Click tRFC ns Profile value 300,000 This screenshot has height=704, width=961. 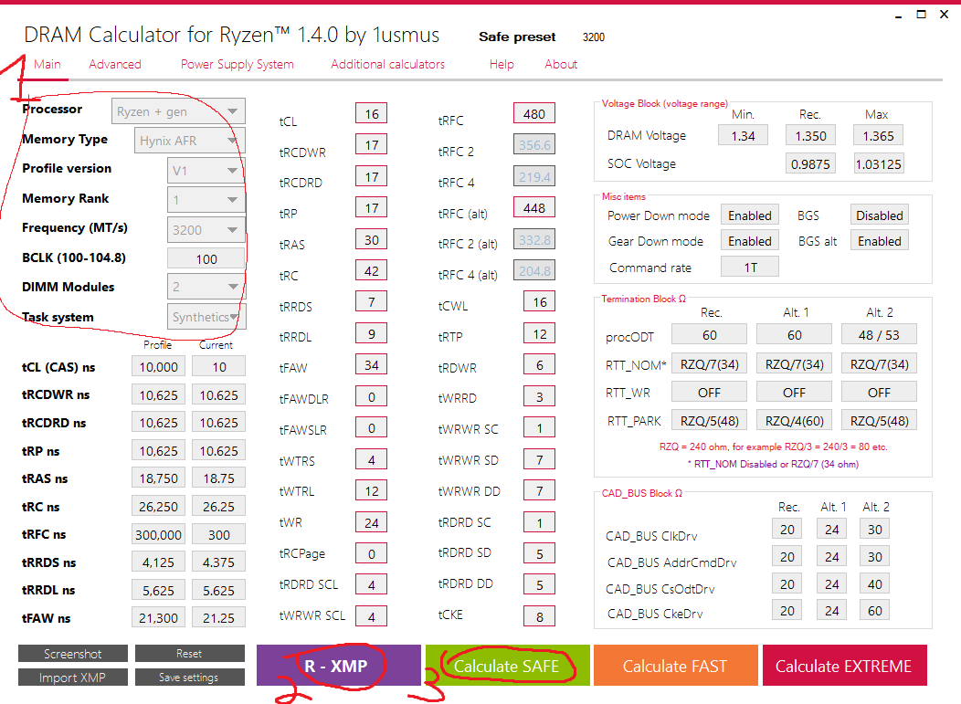coord(158,535)
